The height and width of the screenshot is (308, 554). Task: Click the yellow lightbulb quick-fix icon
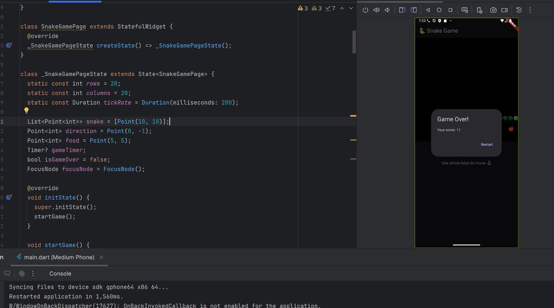(27, 111)
